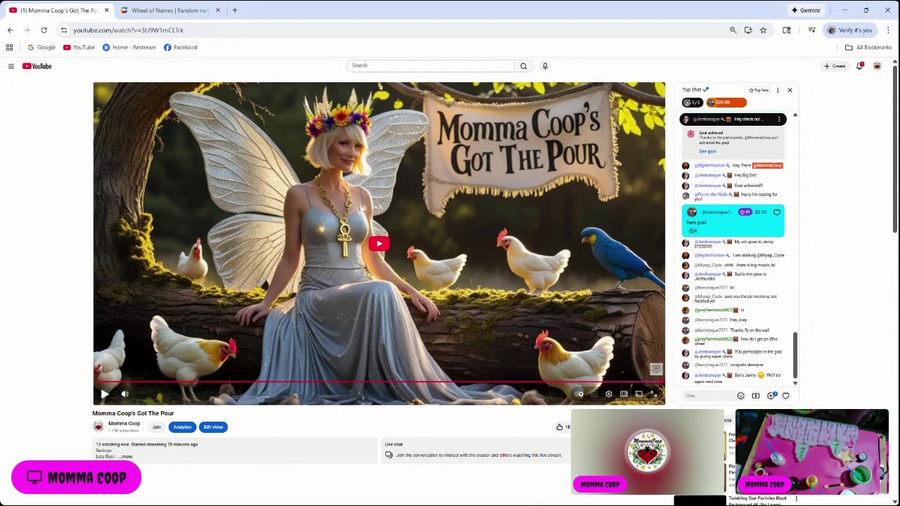The image size is (900, 506).
Task: Open options for the pinned Jembarogue message
Action: pyautogui.click(x=779, y=119)
